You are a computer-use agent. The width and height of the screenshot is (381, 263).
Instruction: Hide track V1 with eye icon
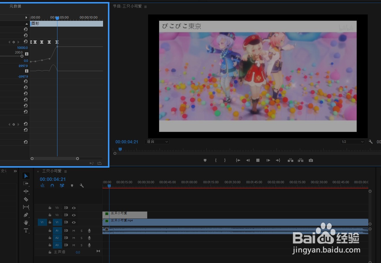pyautogui.click(x=74, y=222)
